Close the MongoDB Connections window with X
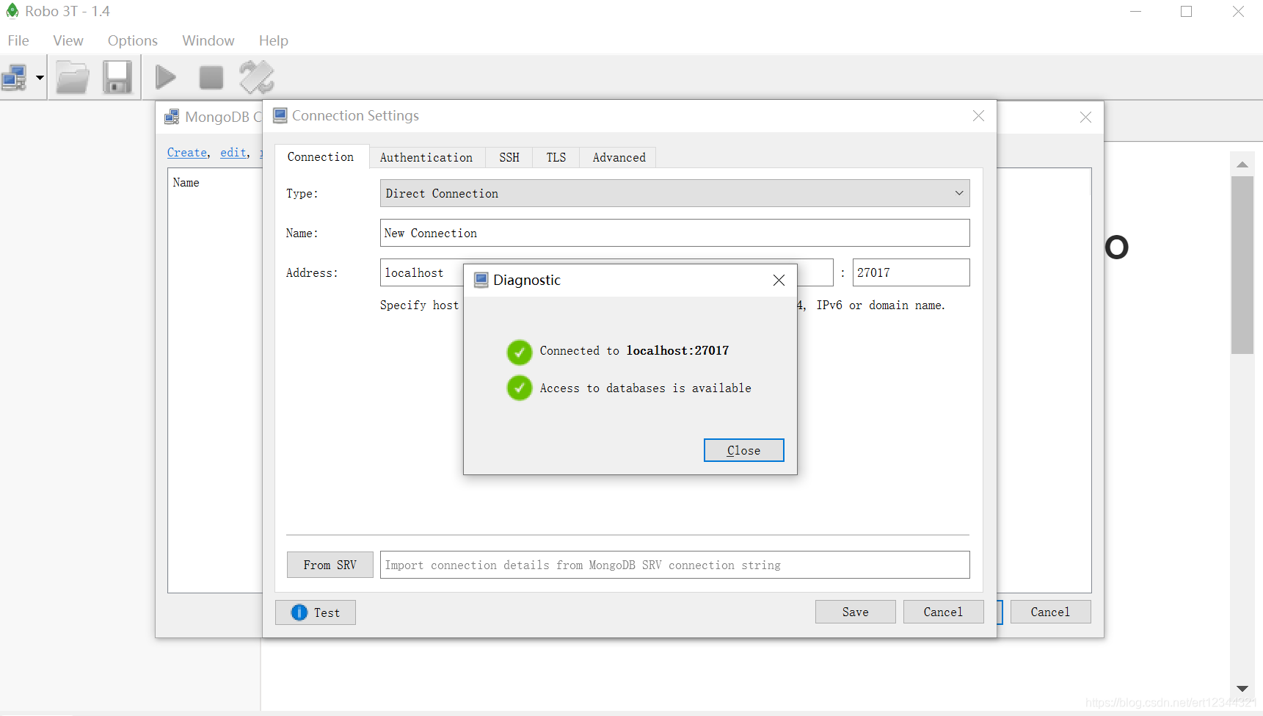This screenshot has width=1263, height=716. pos(1086,117)
